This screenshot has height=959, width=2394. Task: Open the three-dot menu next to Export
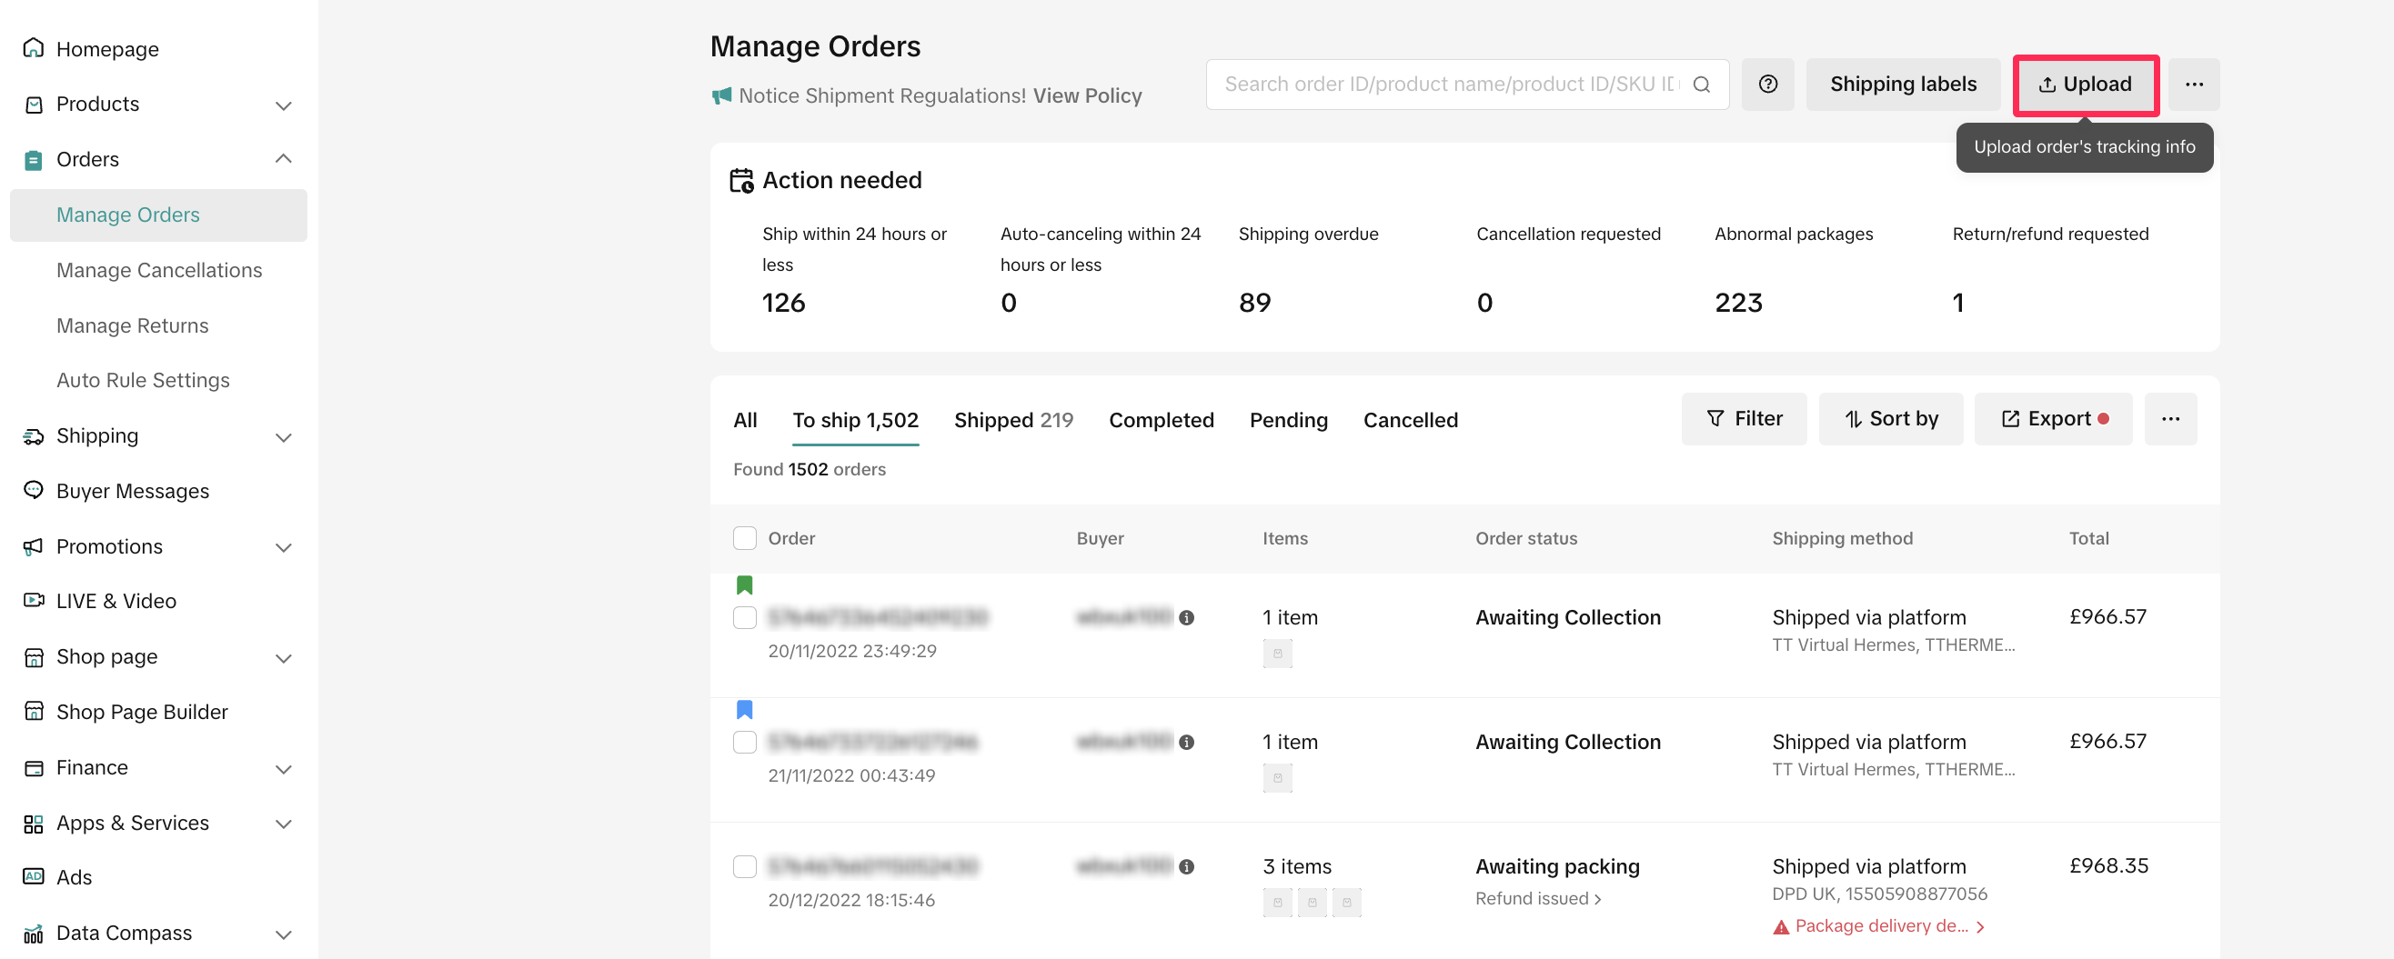point(2169,419)
